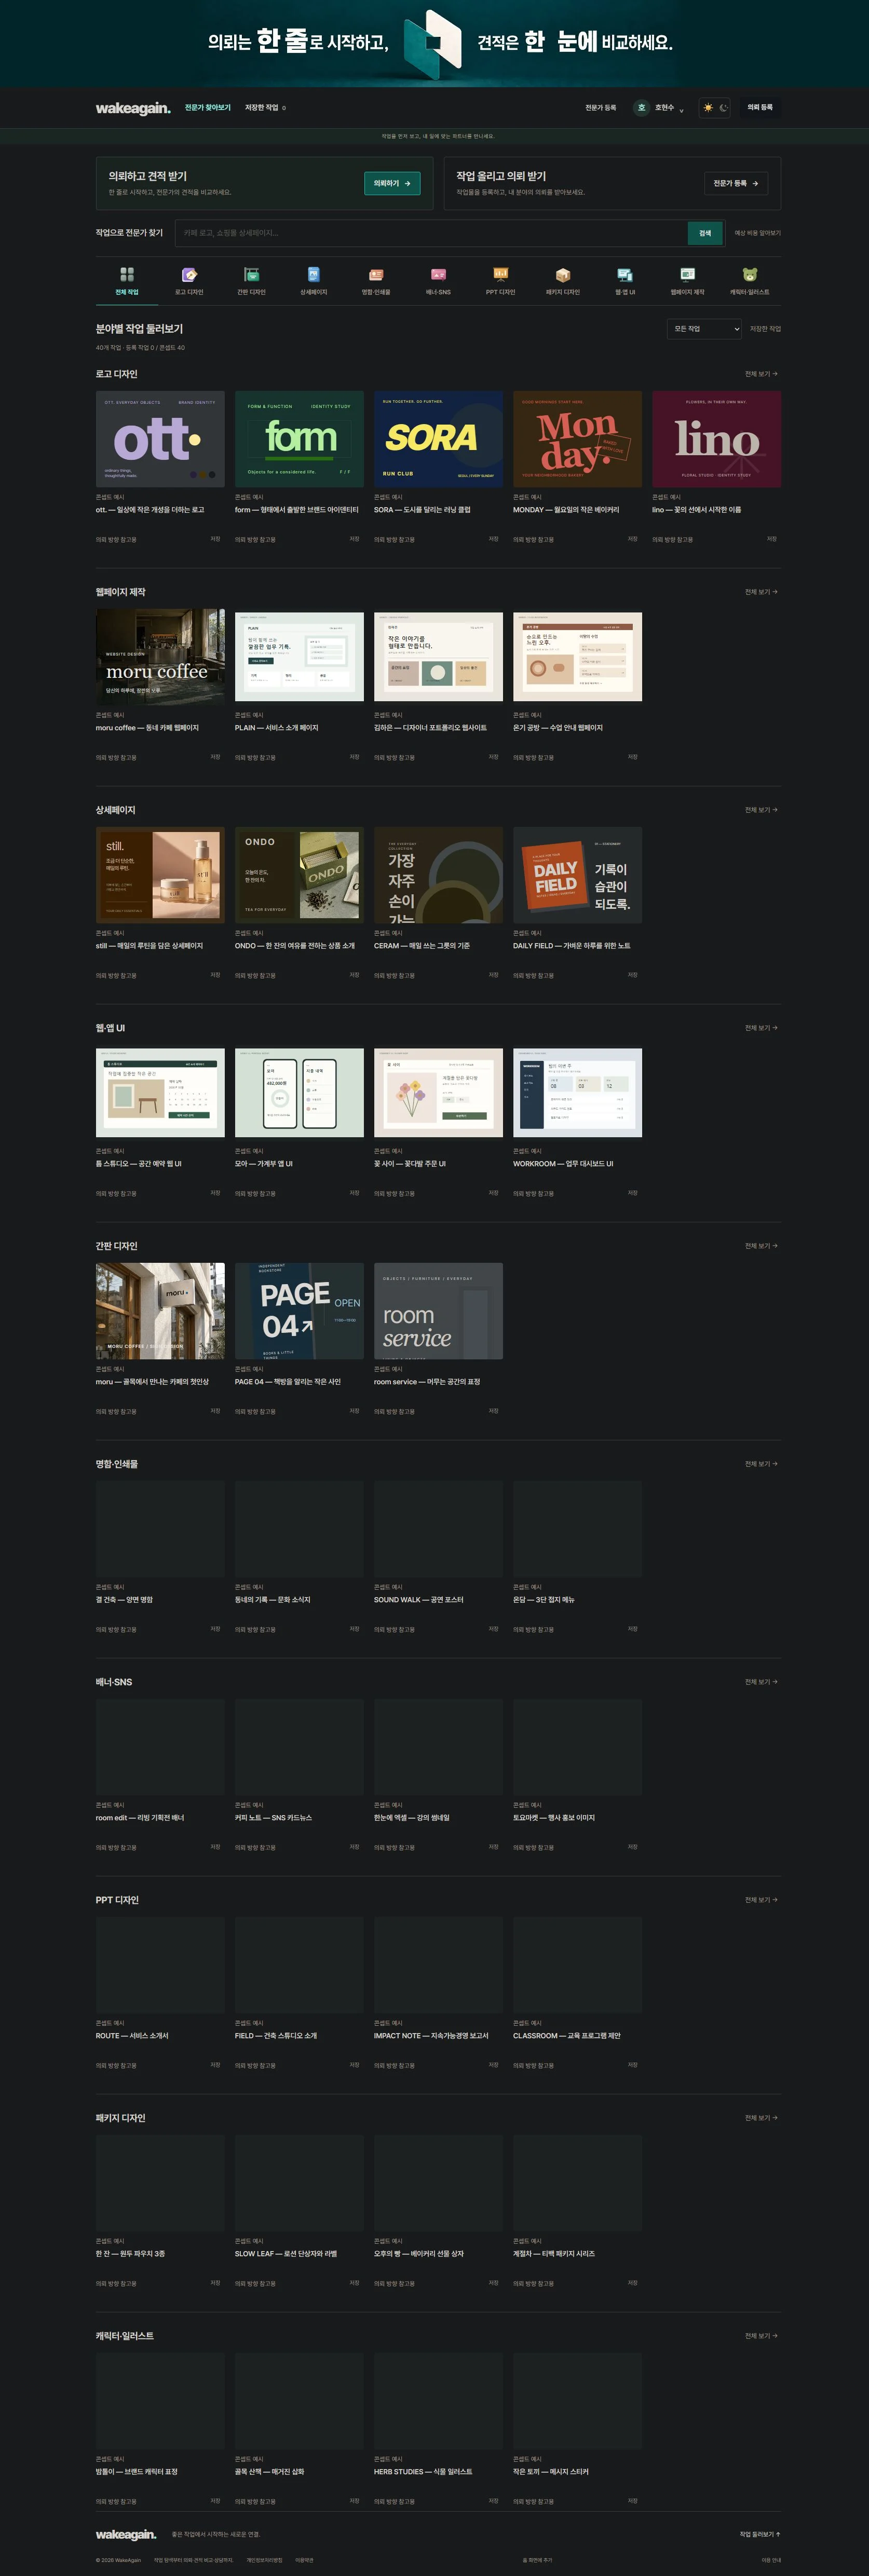Select the 로고 디자인 category icon
This screenshot has height=2576, width=869.
click(189, 274)
